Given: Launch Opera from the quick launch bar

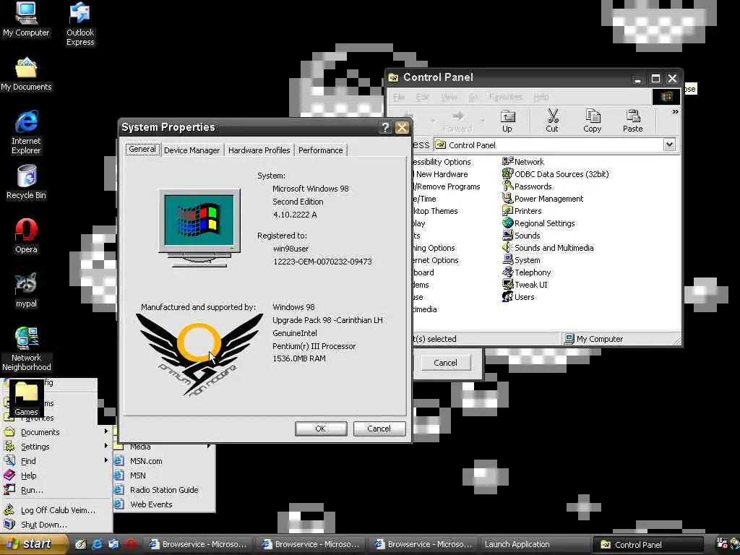Looking at the screenshot, I should tap(131, 544).
